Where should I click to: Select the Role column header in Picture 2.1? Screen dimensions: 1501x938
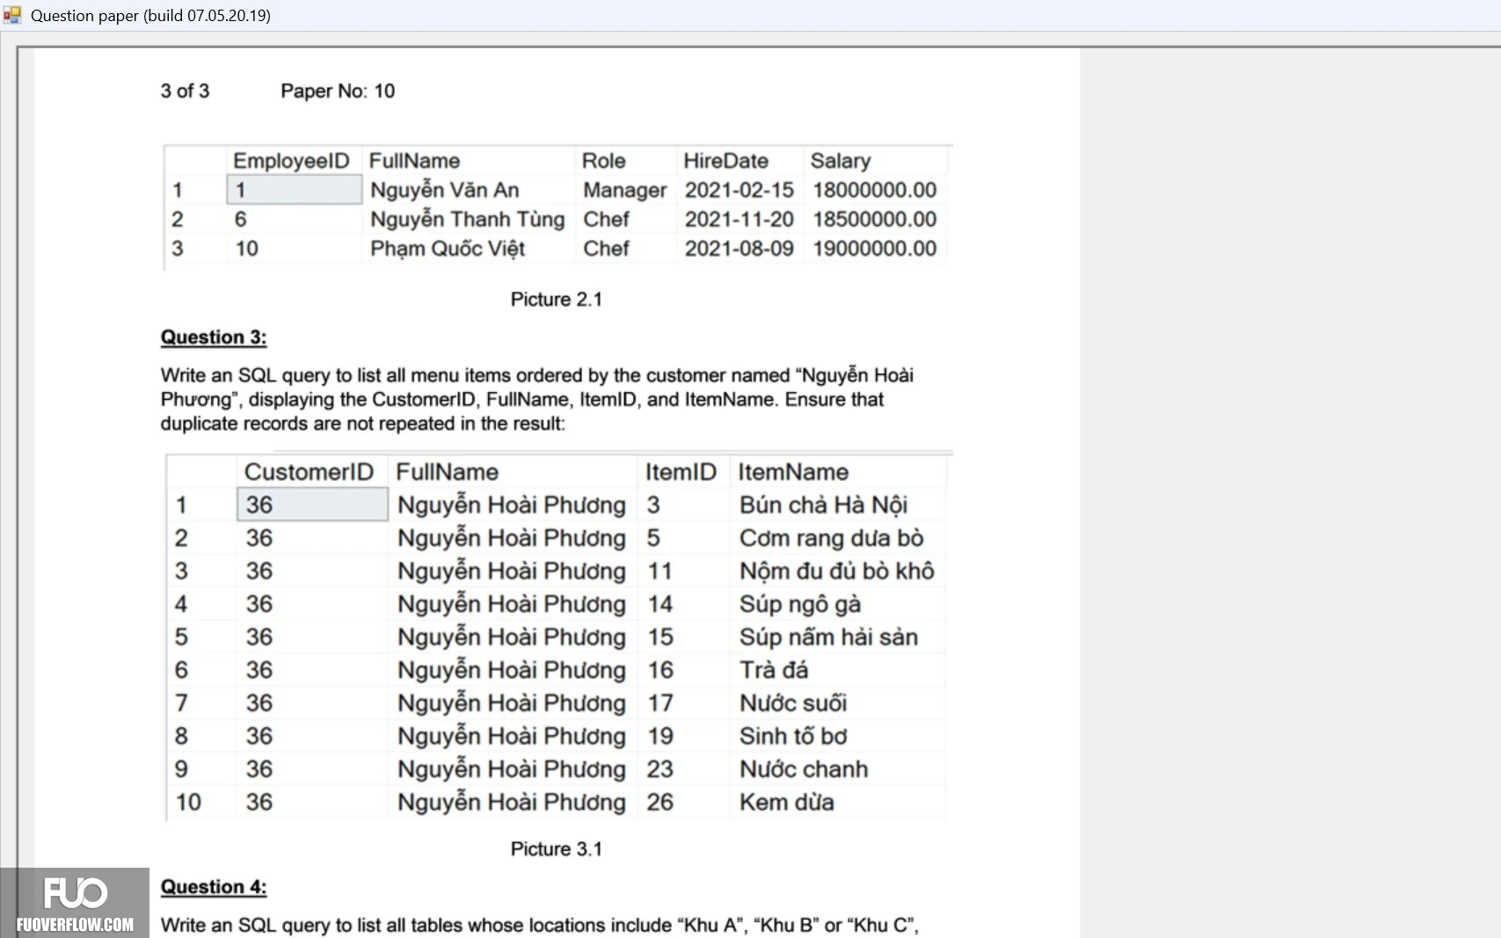pos(603,161)
